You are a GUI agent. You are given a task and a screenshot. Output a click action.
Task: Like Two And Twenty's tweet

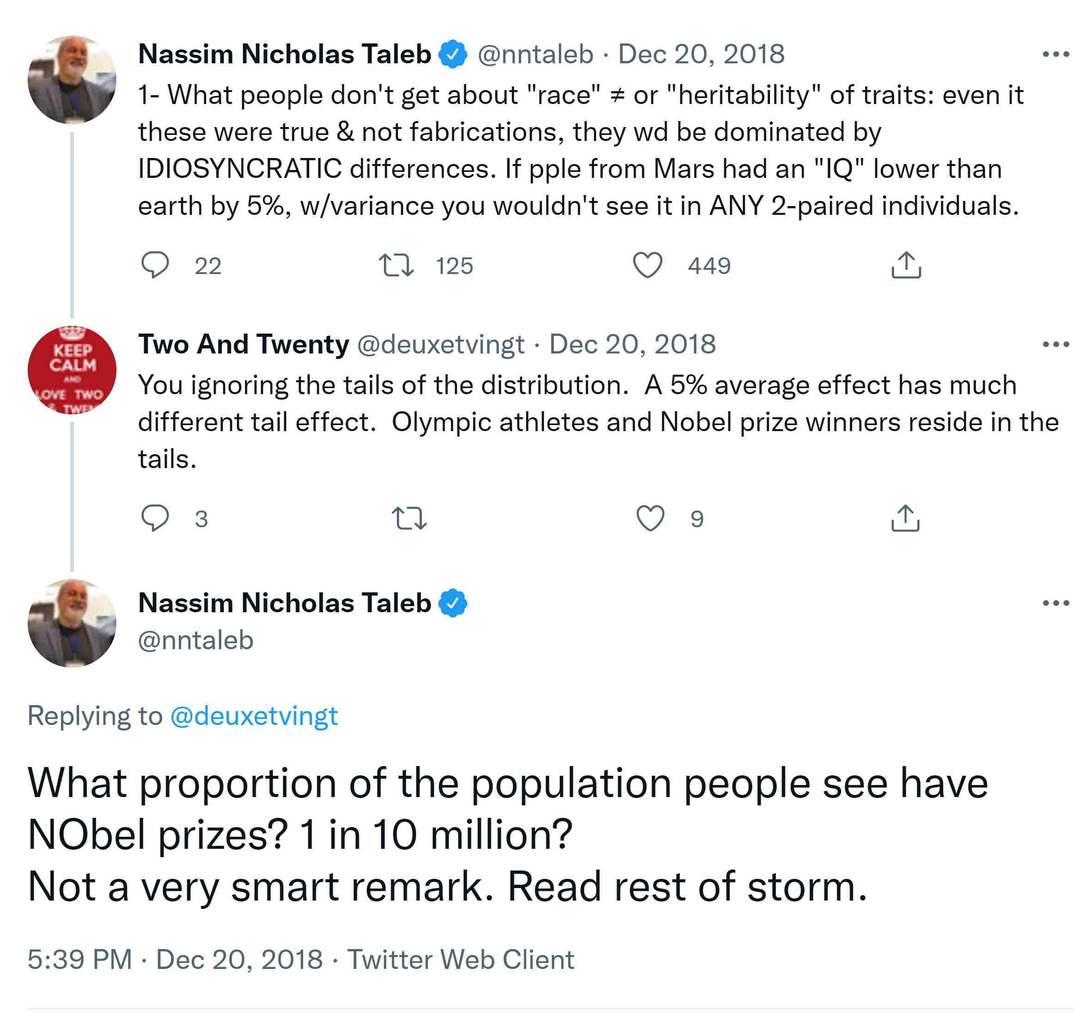650,518
